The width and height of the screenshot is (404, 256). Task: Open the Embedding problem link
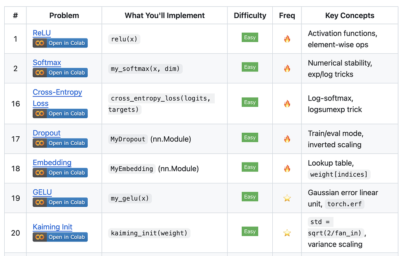[x=52, y=163]
